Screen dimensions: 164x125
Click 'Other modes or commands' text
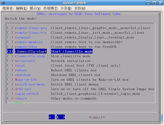[x=74, y=98]
